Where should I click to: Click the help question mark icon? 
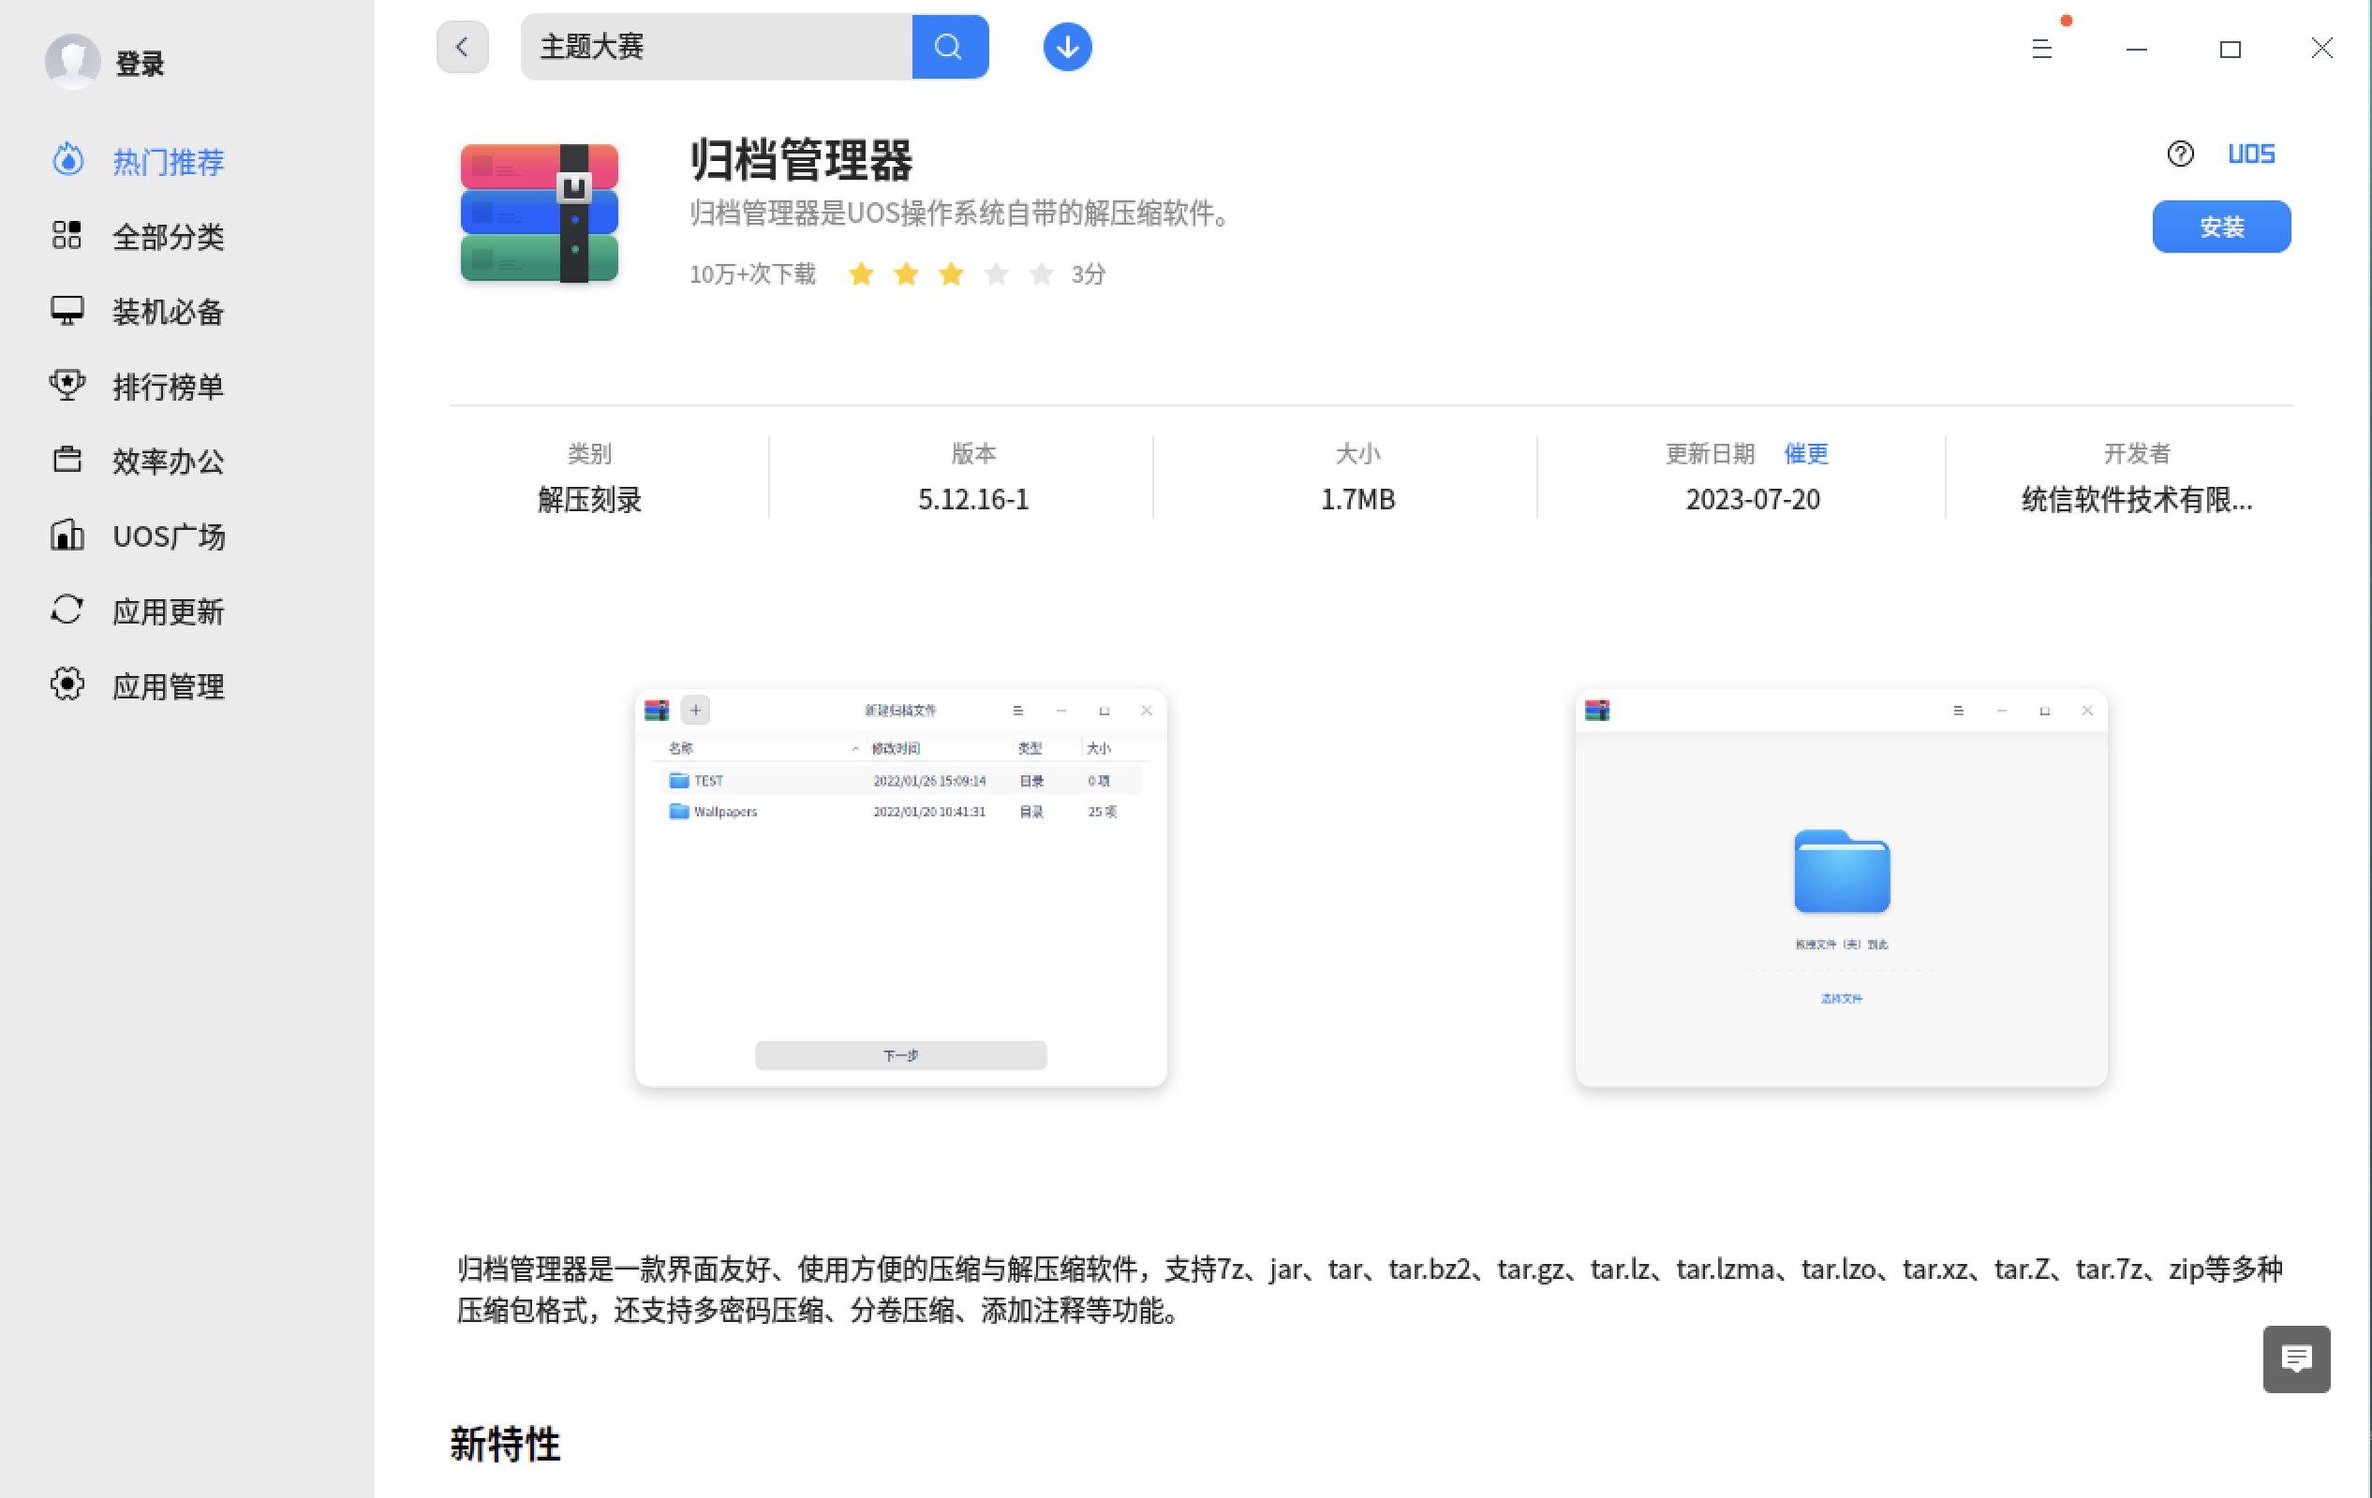2180,154
